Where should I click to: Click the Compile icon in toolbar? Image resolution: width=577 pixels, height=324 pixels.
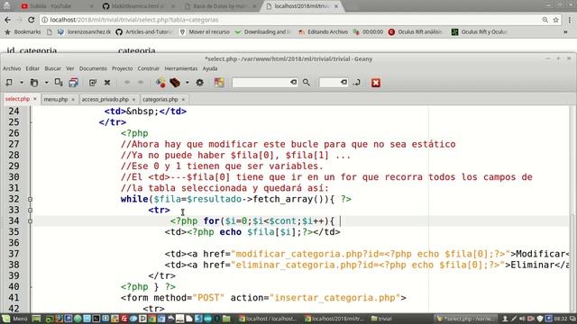tap(160, 83)
